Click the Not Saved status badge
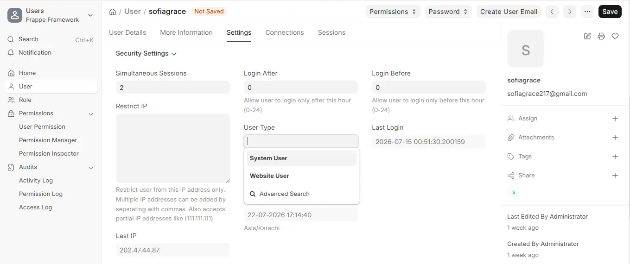Viewport: 630px width, 264px height. tap(209, 12)
